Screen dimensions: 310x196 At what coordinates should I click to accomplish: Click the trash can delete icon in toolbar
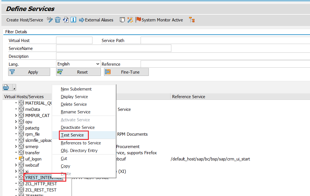click(x=58, y=20)
